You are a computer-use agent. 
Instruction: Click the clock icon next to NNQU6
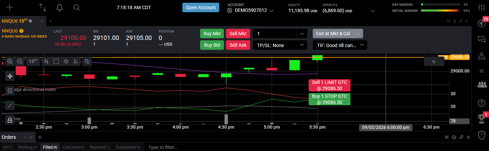[x=21, y=31]
